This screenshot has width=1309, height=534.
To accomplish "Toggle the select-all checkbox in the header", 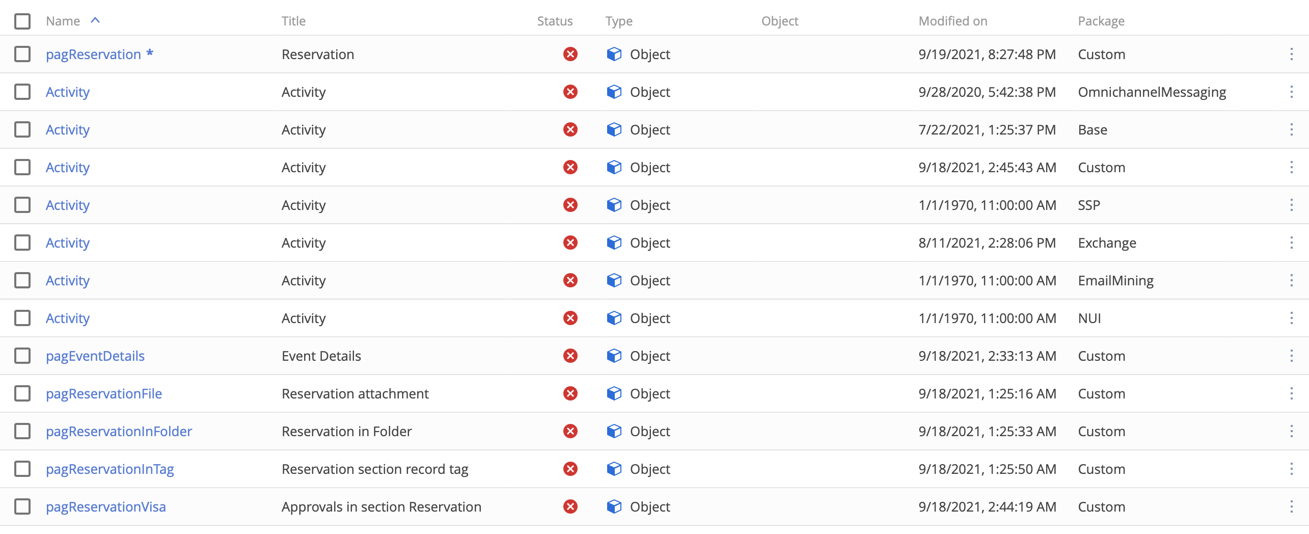I will click(22, 21).
